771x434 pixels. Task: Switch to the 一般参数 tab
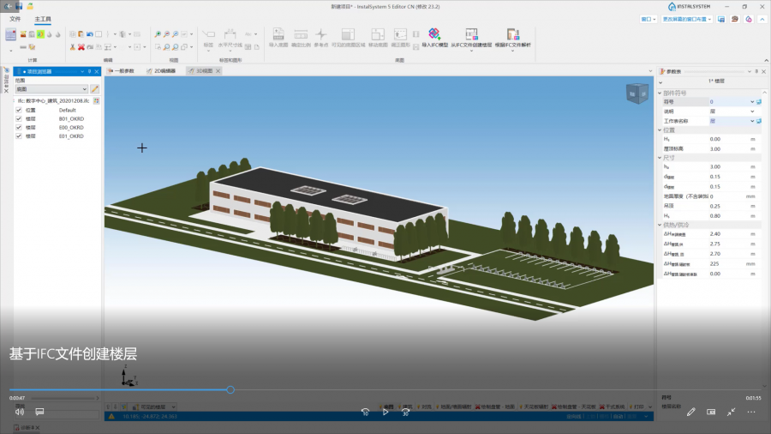coord(121,70)
